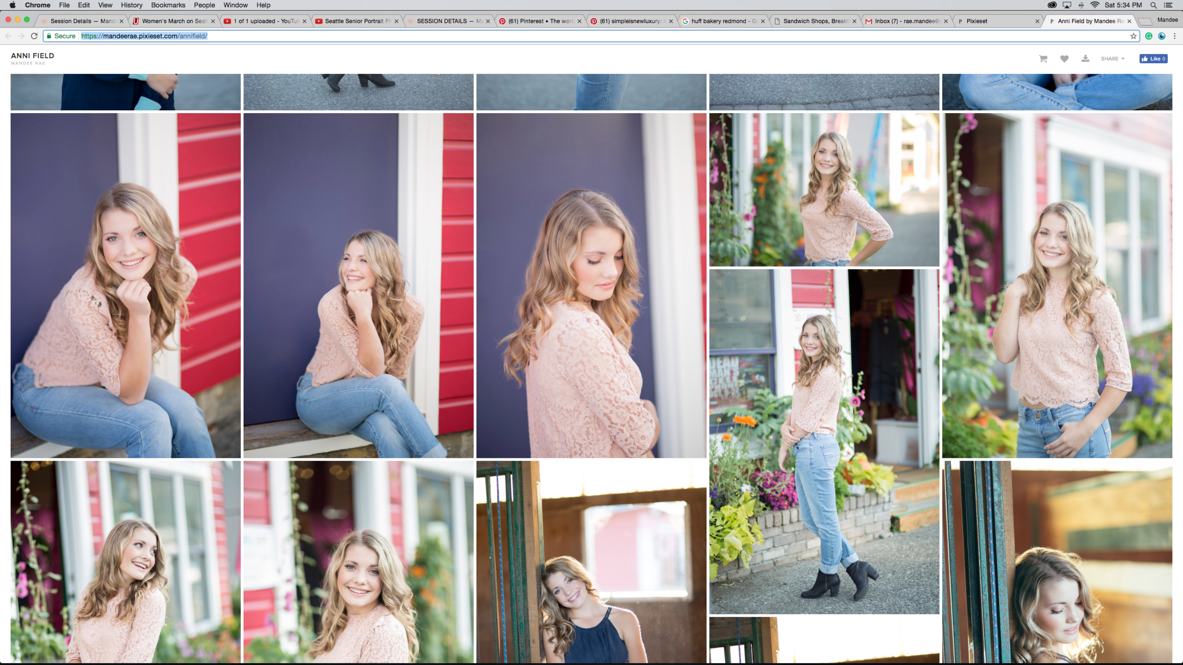Open the shopping cart icon
The width and height of the screenshot is (1183, 665).
point(1042,59)
